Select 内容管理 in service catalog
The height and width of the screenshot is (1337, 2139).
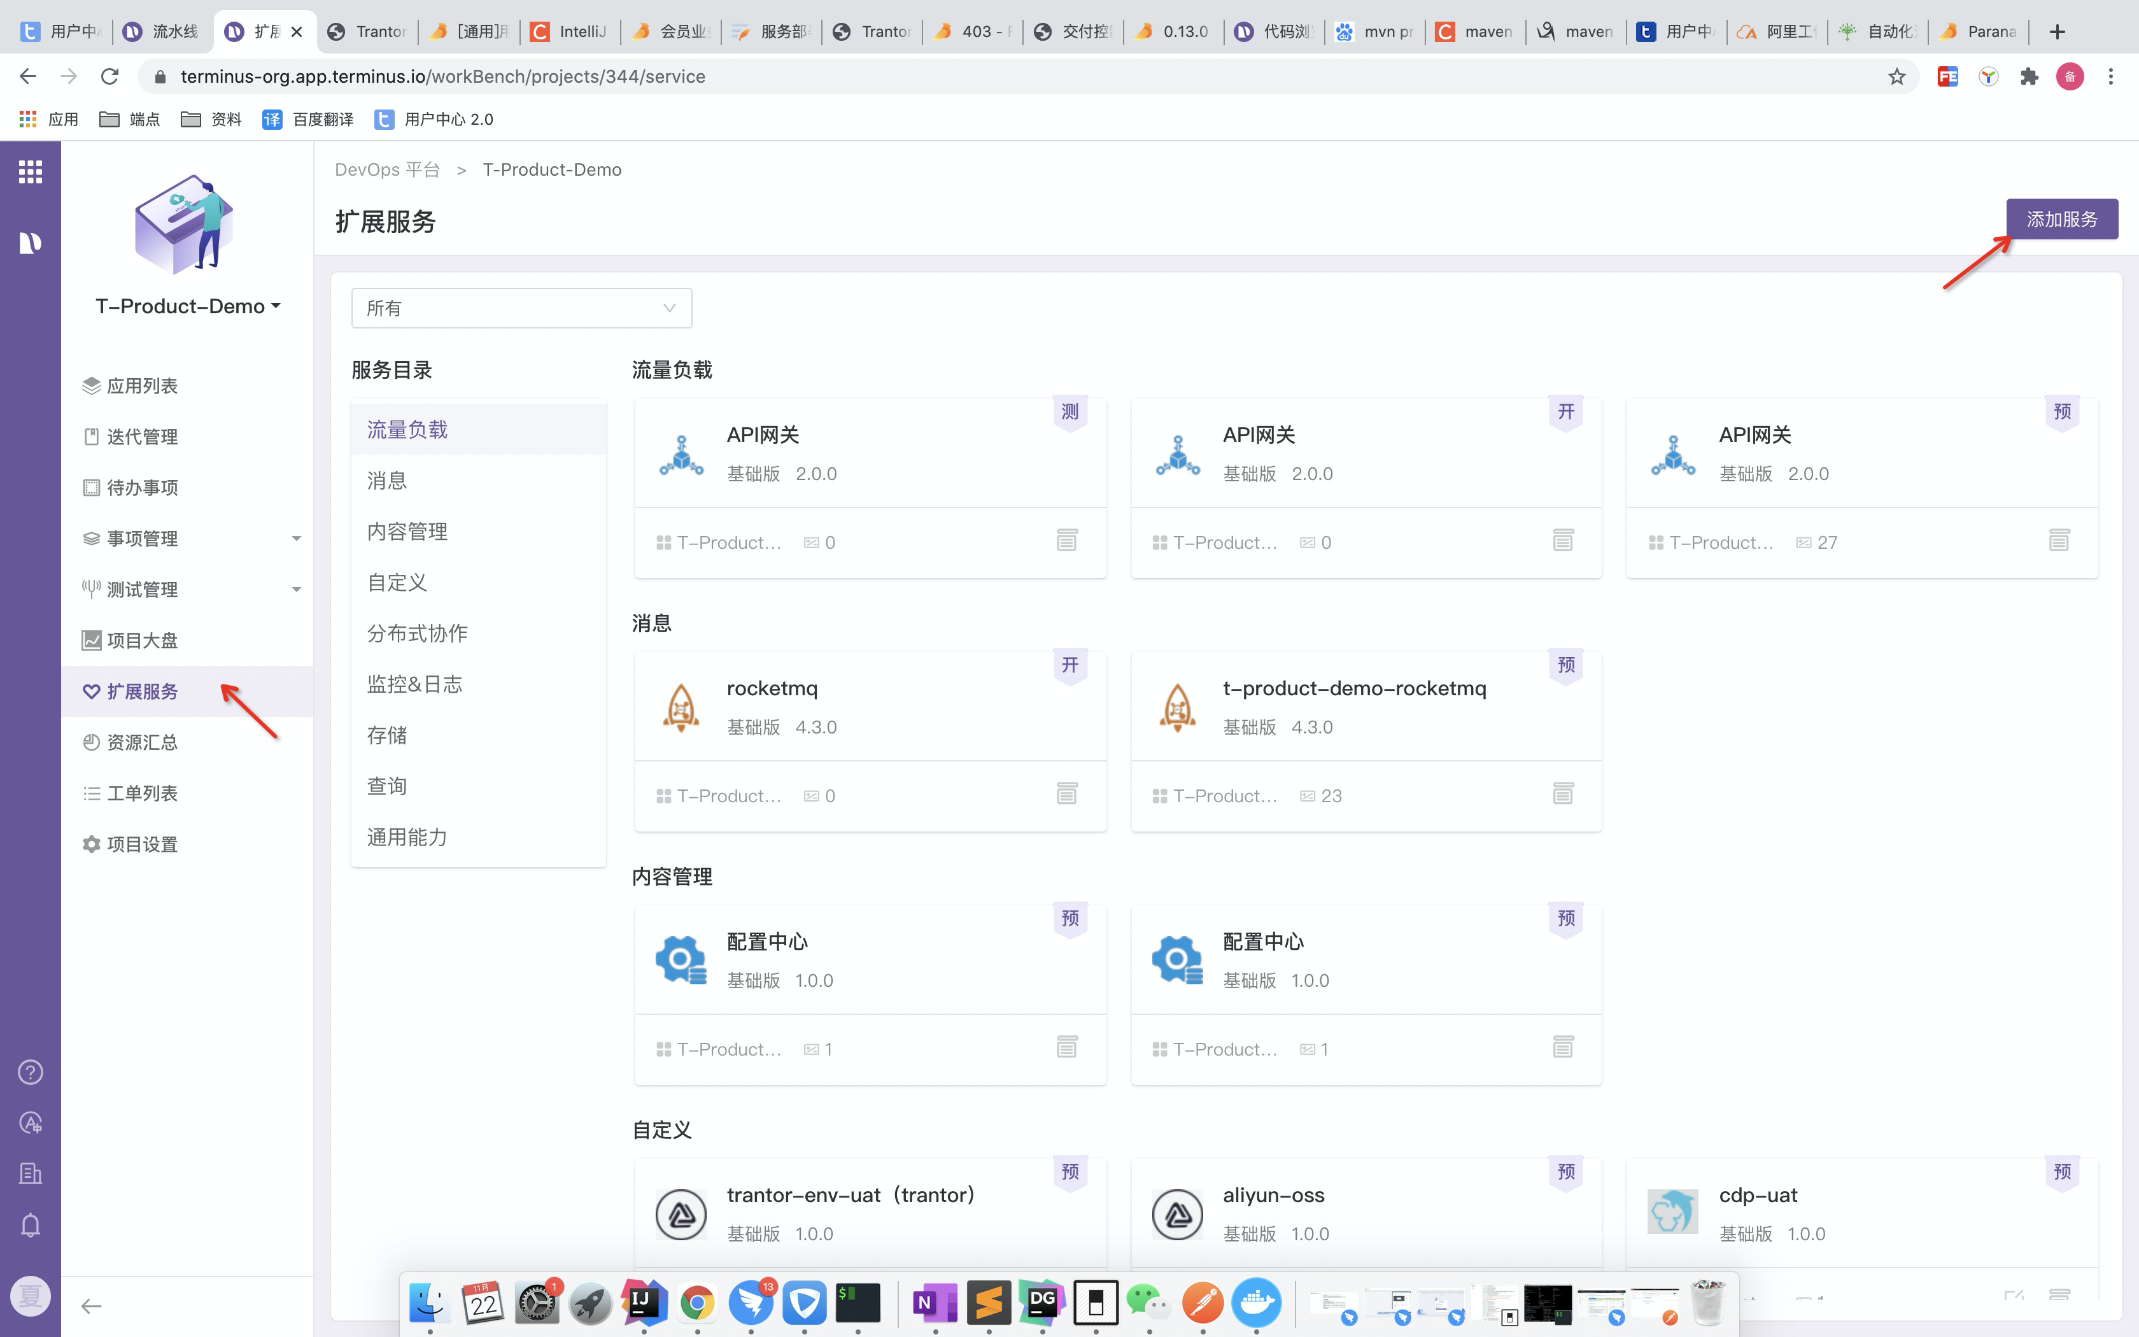pos(478,532)
